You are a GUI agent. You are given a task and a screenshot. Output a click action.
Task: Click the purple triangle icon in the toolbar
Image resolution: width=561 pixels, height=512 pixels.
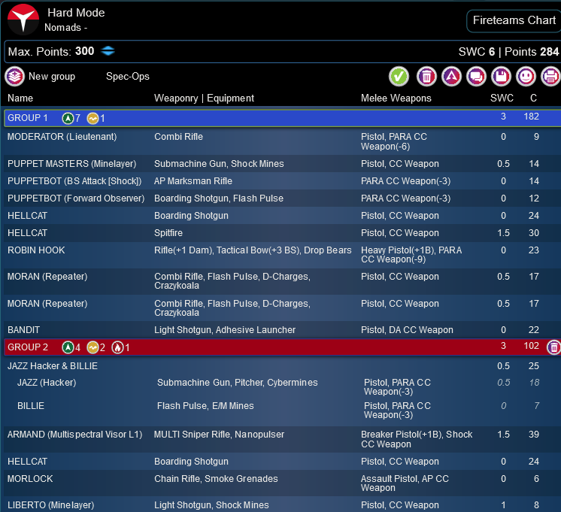click(x=451, y=76)
